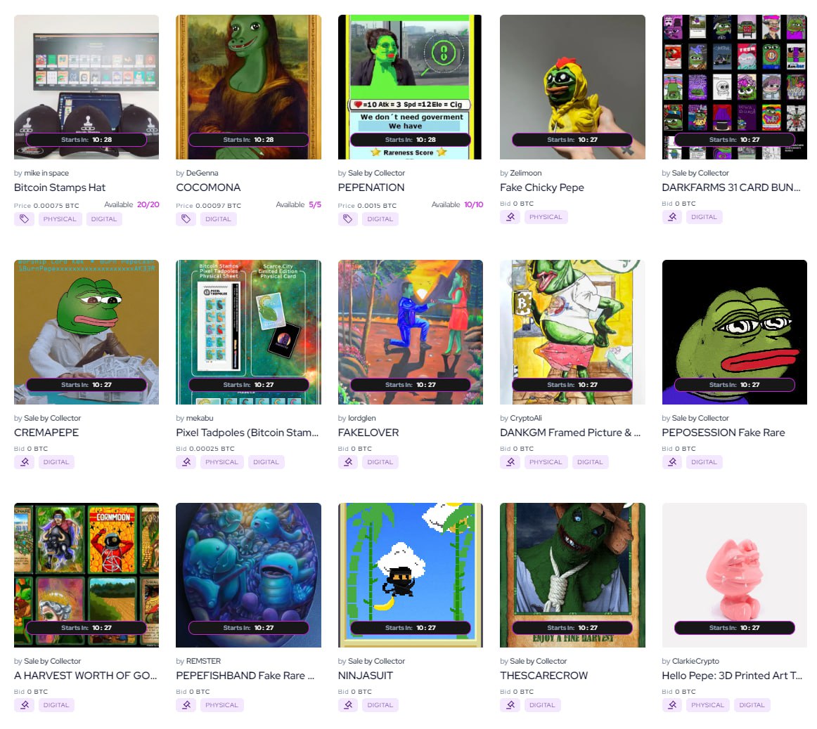Click price tag icon under COCOMONA
The image size is (817, 729).
tap(186, 219)
